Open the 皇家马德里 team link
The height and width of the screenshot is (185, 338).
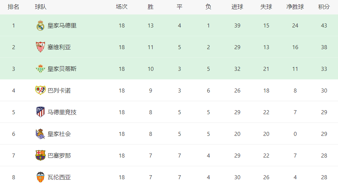point(62,26)
